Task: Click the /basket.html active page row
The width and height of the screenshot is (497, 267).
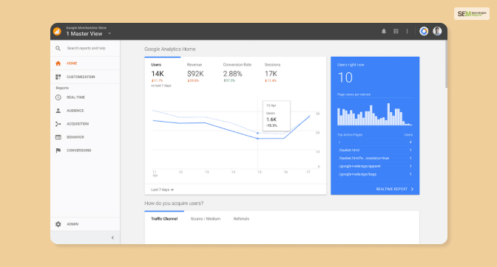Action: coord(375,150)
